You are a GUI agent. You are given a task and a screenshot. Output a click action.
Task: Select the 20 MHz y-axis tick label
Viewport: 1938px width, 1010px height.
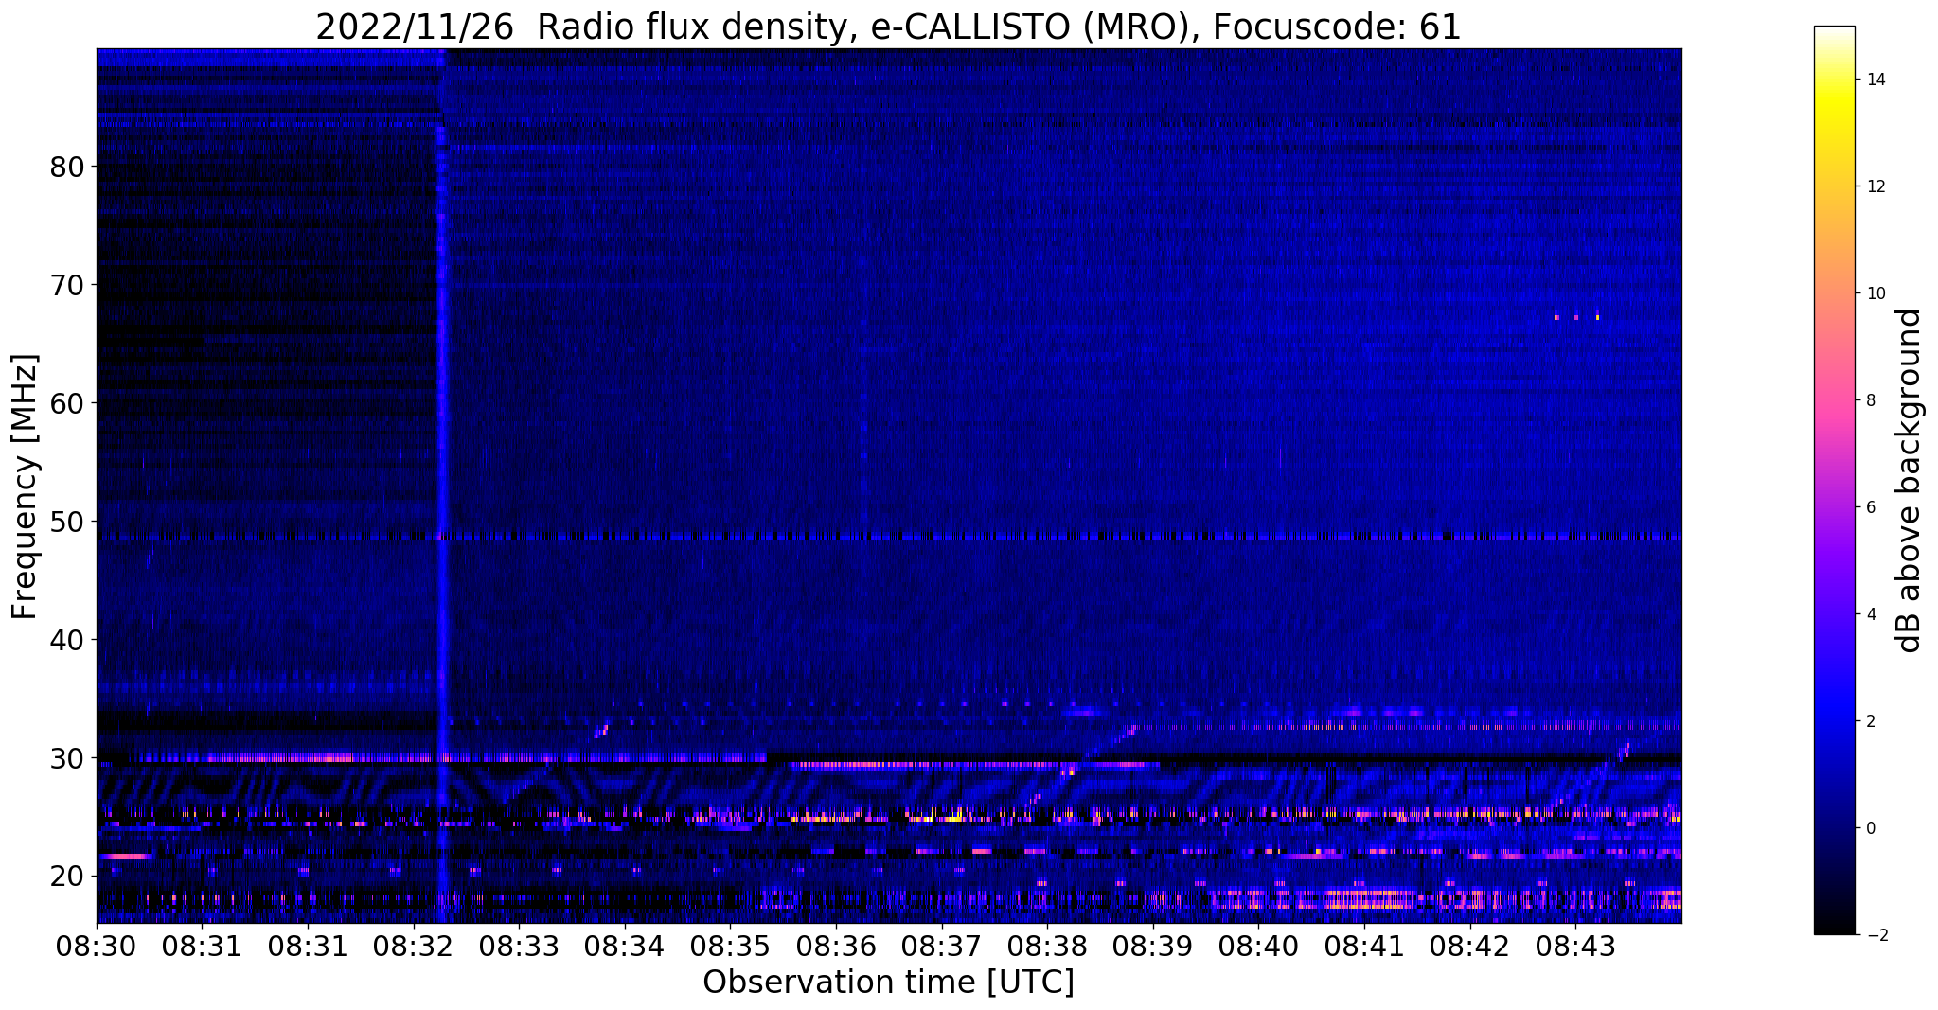point(68,877)
